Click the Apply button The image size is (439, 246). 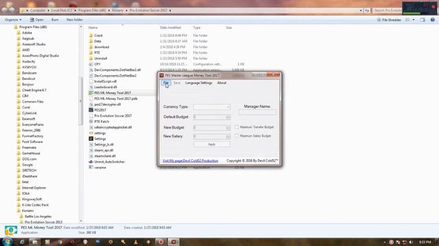212,144
